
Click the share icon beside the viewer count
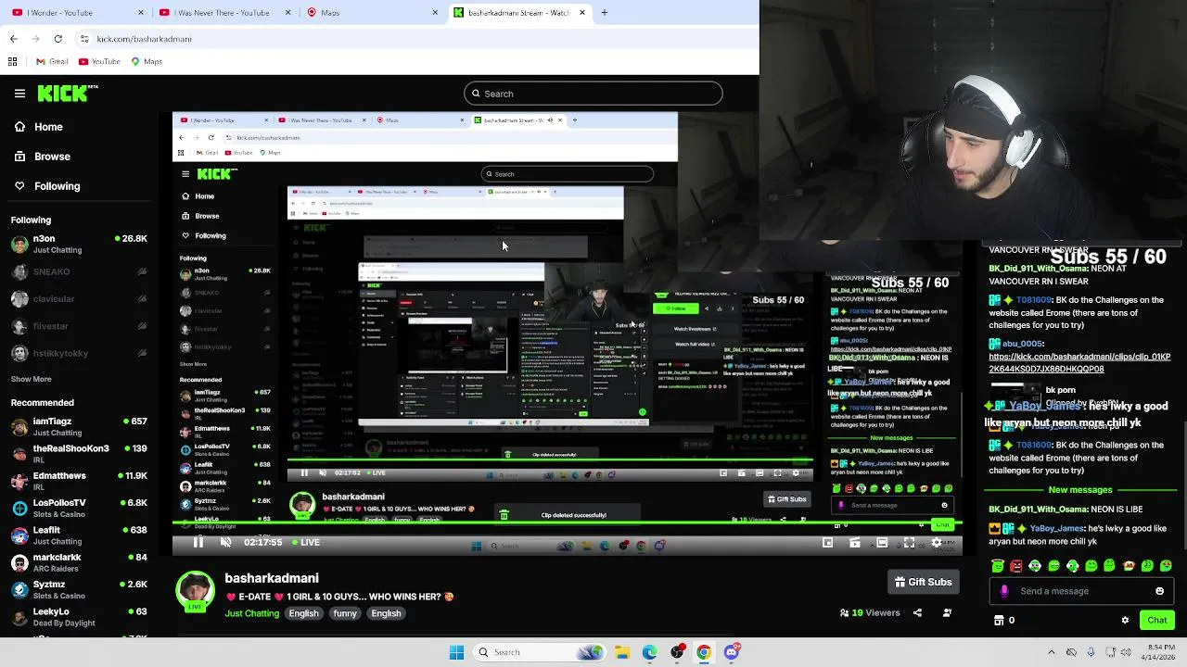(917, 612)
